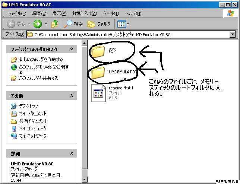The image size is (240, 184).
Task: Click the sidebar scrollbar up arrow
Action: [x=85, y=43]
